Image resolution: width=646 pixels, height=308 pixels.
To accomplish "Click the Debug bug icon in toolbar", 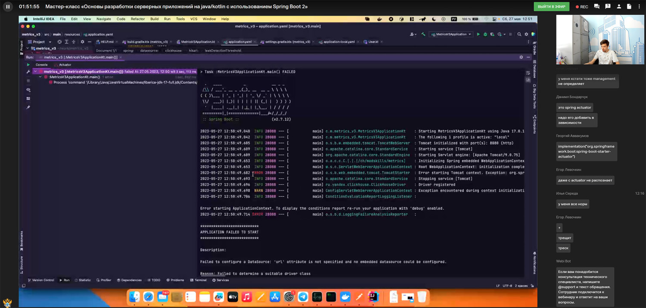I will 485,34.
